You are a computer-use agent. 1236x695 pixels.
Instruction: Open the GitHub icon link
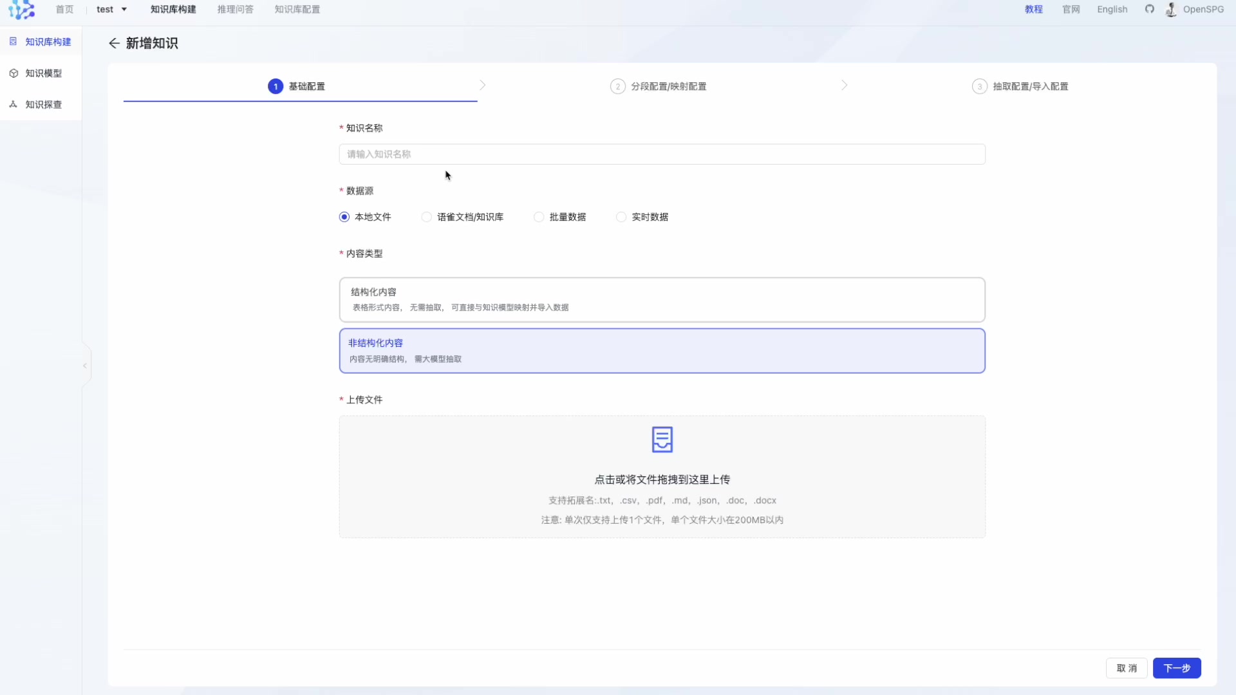coord(1149,9)
